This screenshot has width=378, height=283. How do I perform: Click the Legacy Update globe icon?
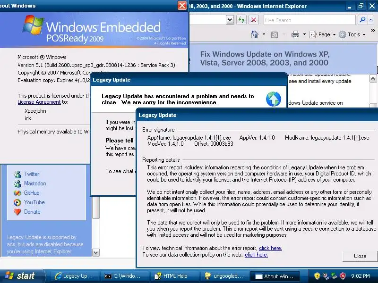coord(274,99)
